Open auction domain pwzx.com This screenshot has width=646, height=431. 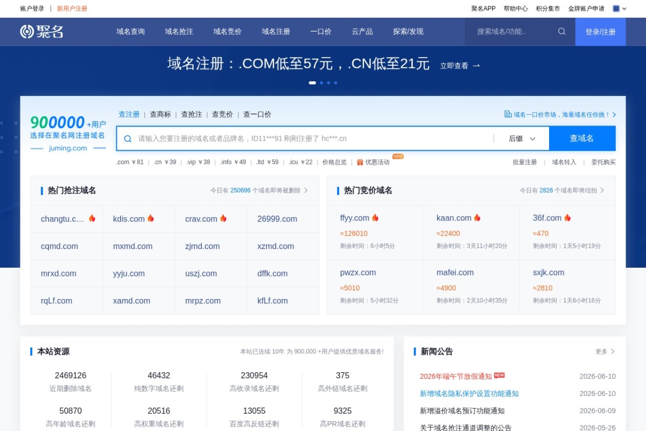(x=358, y=273)
